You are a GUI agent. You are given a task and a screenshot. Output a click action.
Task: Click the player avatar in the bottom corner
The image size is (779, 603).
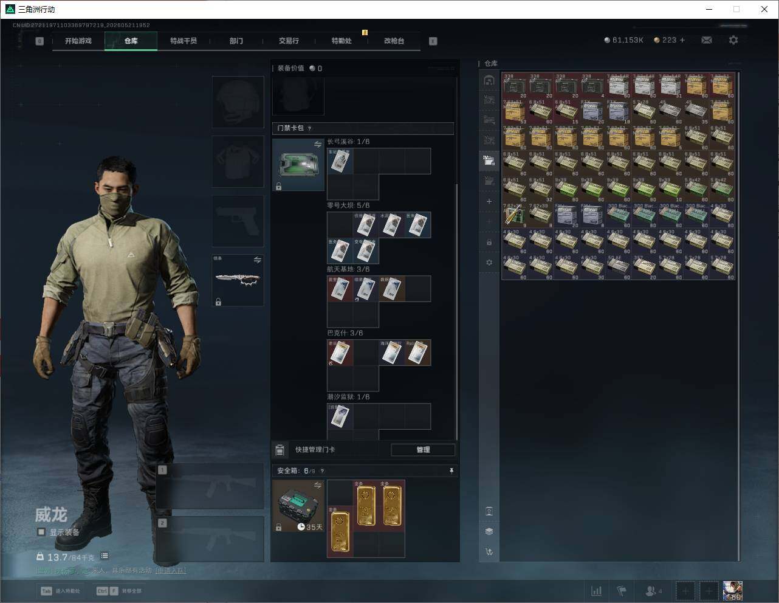[733, 591]
